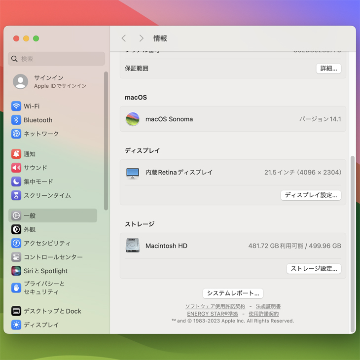This screenshot has width=360, height=360.
Task: Go back using the back chevron
Action: pyautogui.click(x=124, y=38)
